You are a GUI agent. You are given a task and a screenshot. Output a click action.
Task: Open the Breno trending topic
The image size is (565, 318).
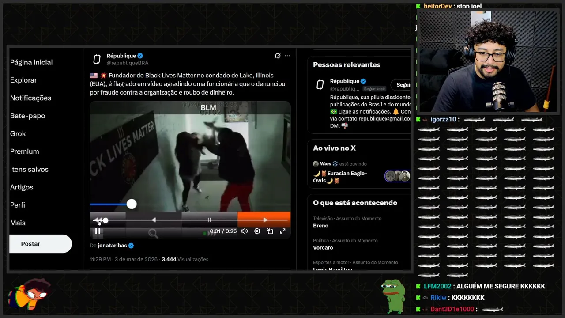320,226
